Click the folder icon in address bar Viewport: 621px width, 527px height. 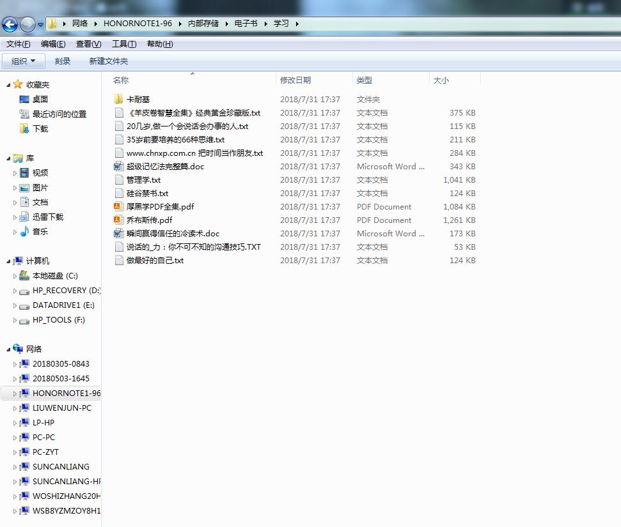52,24
